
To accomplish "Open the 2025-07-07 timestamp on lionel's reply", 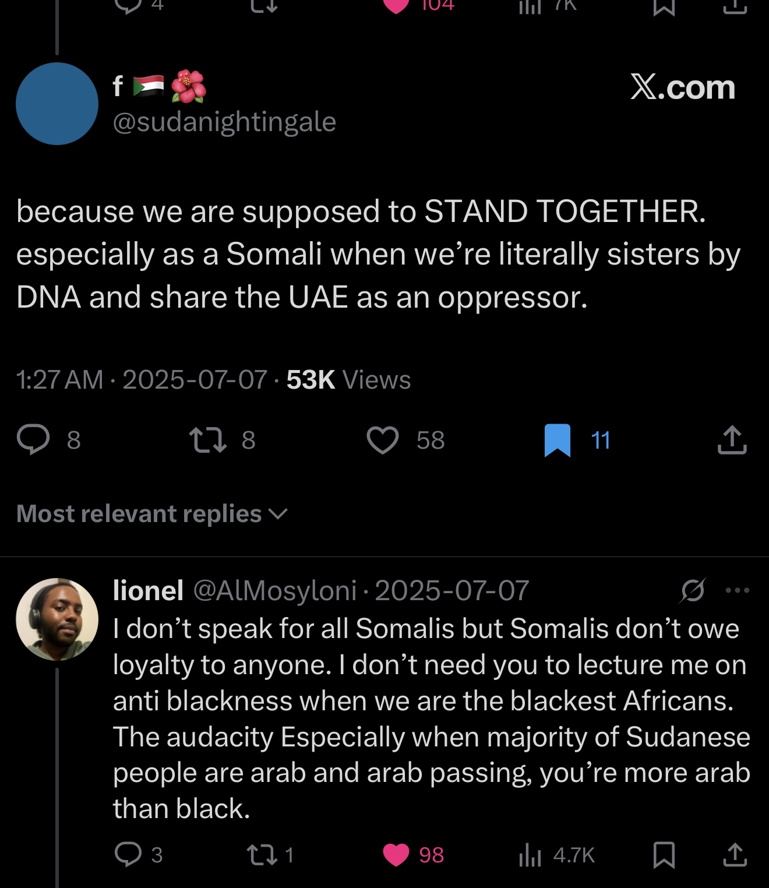I will point(451,591).
